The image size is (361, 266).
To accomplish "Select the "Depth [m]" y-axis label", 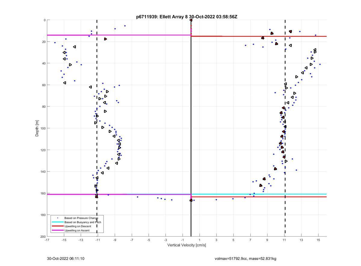I will pos(37,128).
